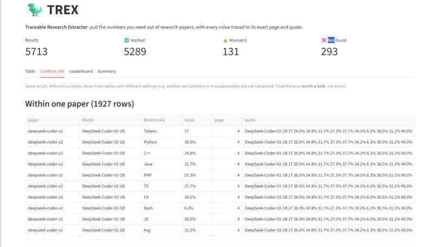Select the Java benchmark cell
Viewport: 437px width, 247px height.
tap(162, 164)
